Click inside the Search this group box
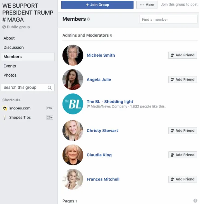 [28, 87]
